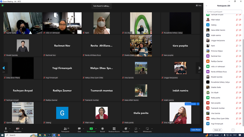
Task: Open the Chat icon
Action: click(79, 129)
